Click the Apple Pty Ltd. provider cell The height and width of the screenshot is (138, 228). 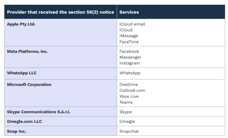(x=21, y=24)
